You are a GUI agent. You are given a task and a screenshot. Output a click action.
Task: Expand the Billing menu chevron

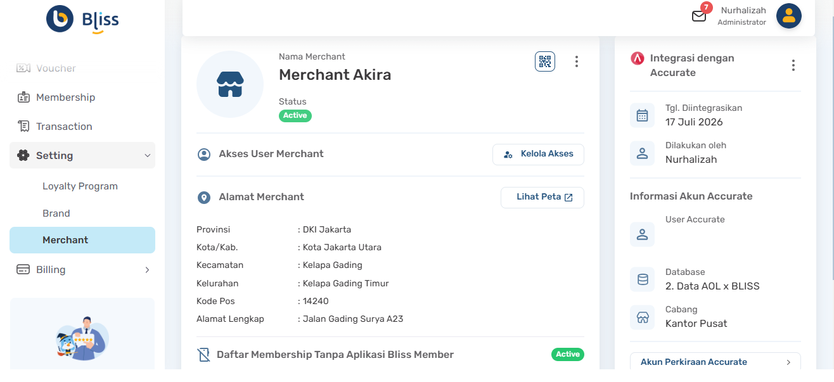click(x=147, y=270)
